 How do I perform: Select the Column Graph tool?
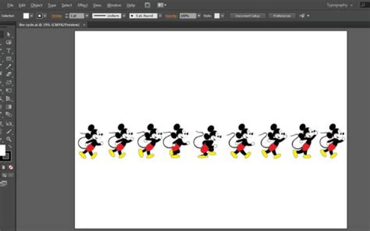[x=9, y=123]
